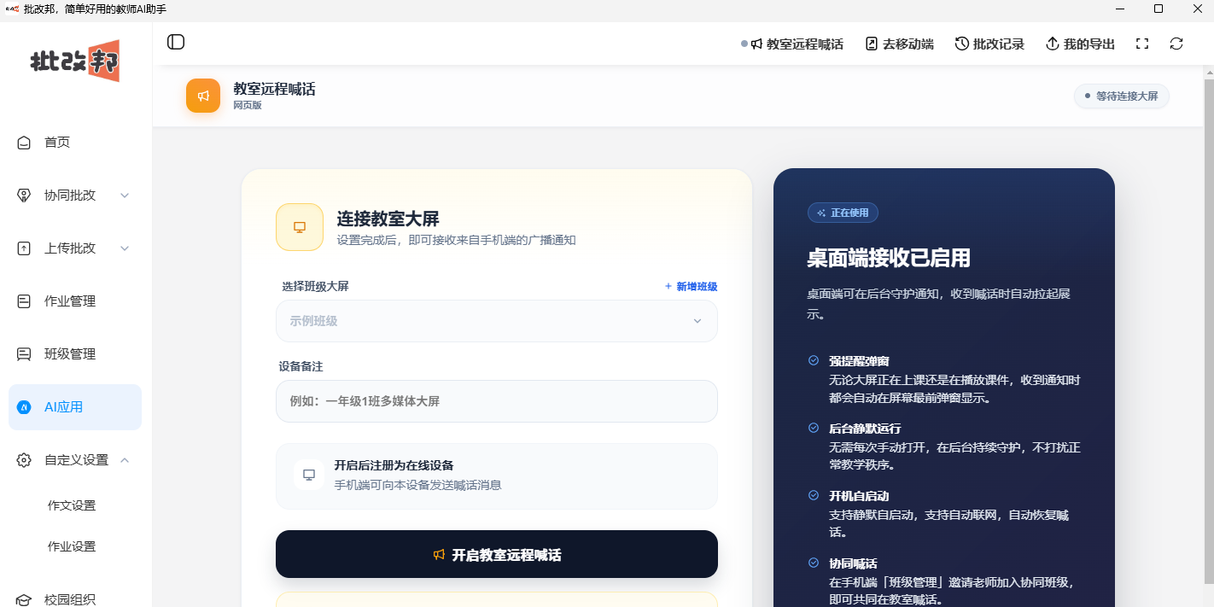
Task: Click the 等待连接大屏 status badge
Action: (1121, 96)
